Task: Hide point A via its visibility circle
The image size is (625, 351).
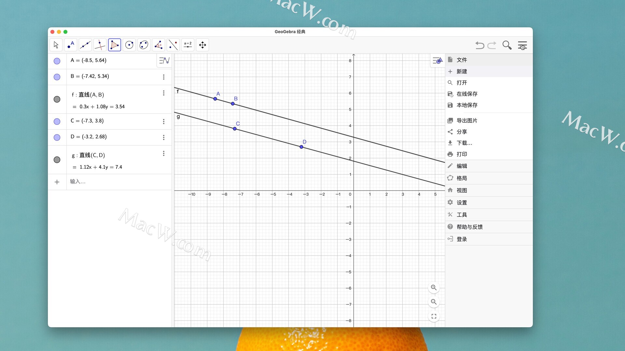Action: tap(57, 61)
